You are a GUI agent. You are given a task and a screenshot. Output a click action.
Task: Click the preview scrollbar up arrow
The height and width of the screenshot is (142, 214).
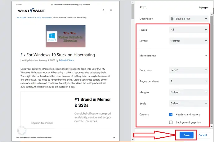[133, 2]
